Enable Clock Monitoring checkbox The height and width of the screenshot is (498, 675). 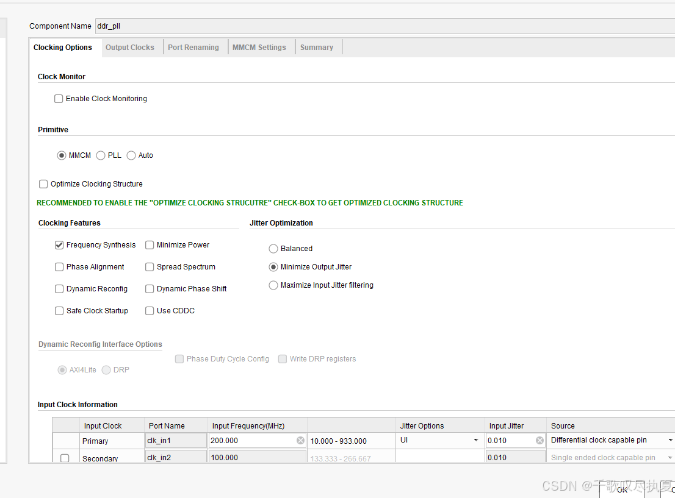tap(59, 99)
